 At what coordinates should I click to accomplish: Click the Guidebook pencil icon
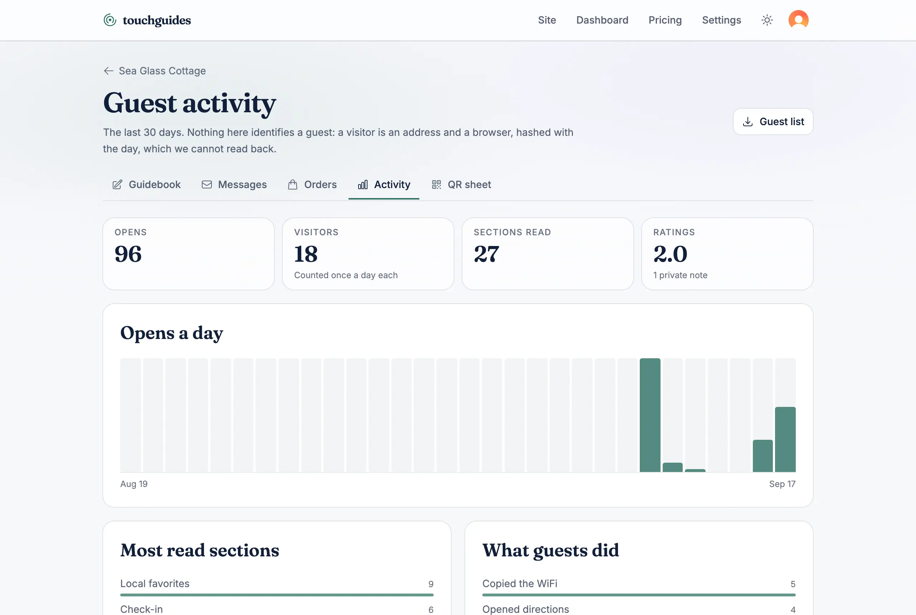pos(117,185)
